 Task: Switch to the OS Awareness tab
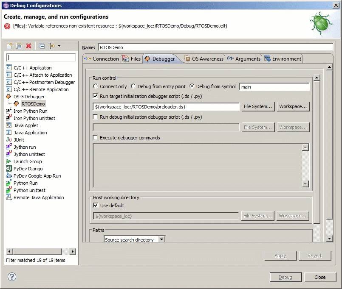[x=204, y=59]
